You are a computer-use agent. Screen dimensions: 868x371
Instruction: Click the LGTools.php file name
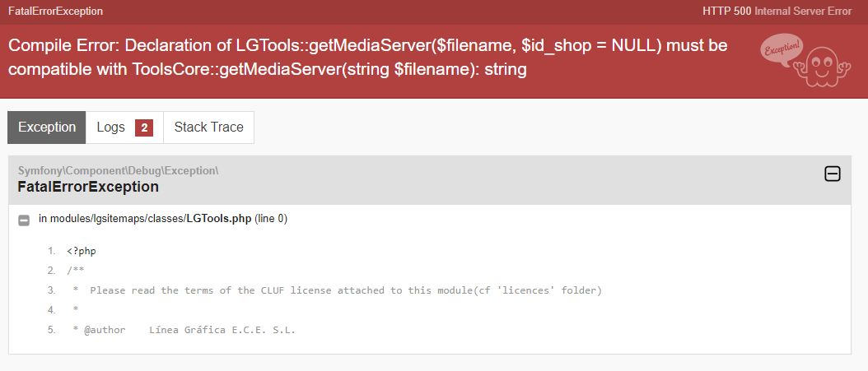coord(218,219)
